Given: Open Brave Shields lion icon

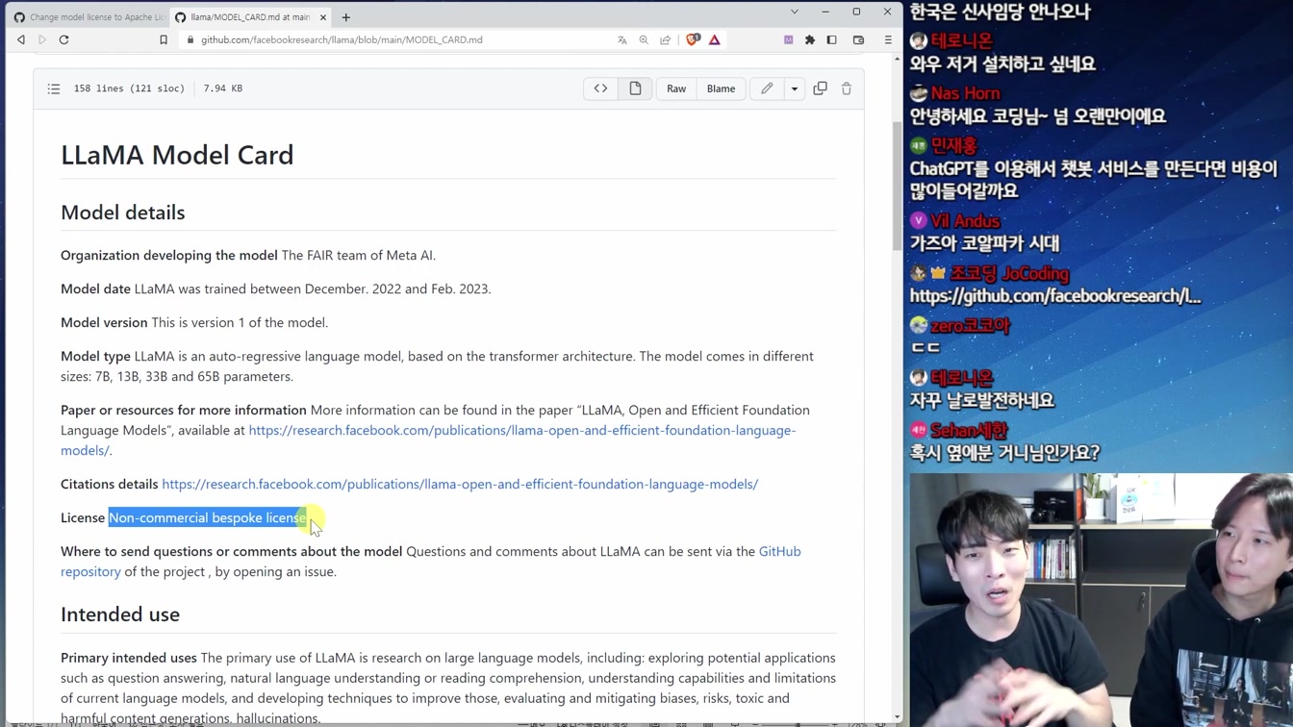Looking at the screenshot, I should pos(693,40).
